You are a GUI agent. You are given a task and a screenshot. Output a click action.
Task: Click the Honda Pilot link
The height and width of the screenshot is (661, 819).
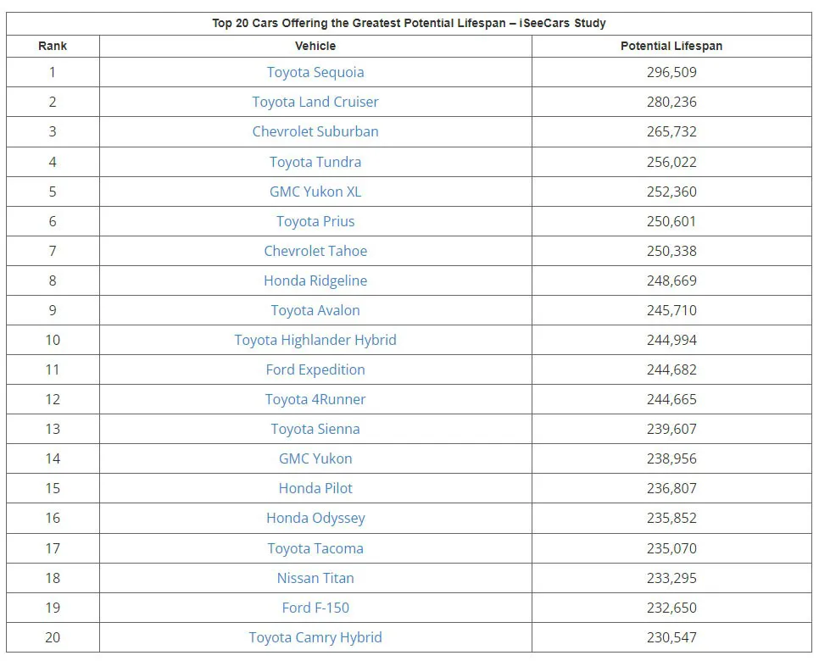click(x=315, y=488)
